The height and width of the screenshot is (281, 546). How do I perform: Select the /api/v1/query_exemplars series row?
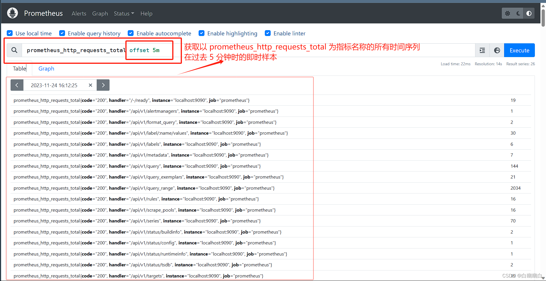(271, 177)
